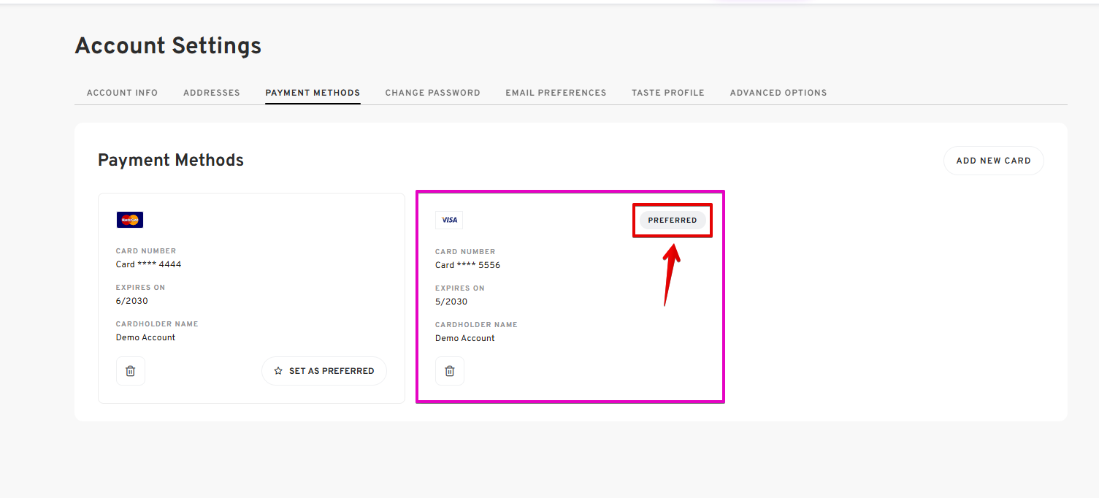Set the Mastercard as preferred
The height and width of the screenshot is (498, 1099).
324,371
